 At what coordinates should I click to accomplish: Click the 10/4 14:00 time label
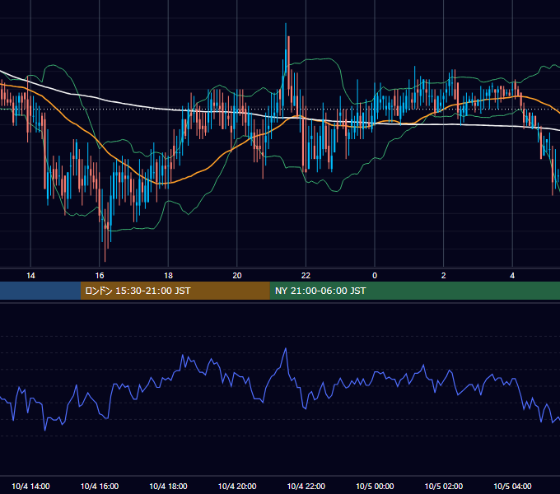30,486
